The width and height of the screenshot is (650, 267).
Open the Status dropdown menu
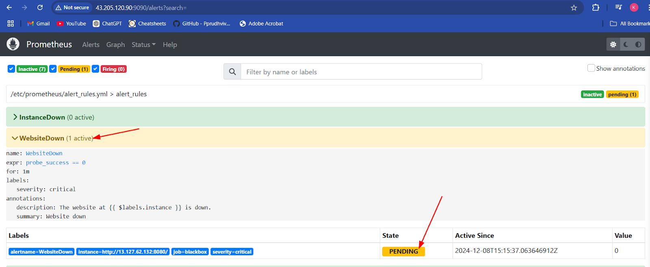143,45
